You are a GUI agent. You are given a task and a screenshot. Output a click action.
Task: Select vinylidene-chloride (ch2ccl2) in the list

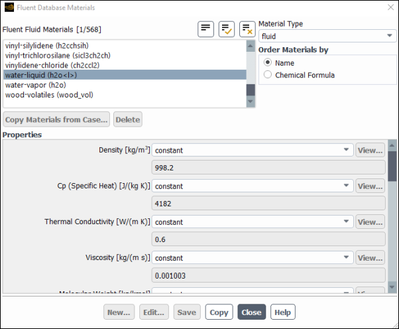(125, 65)
